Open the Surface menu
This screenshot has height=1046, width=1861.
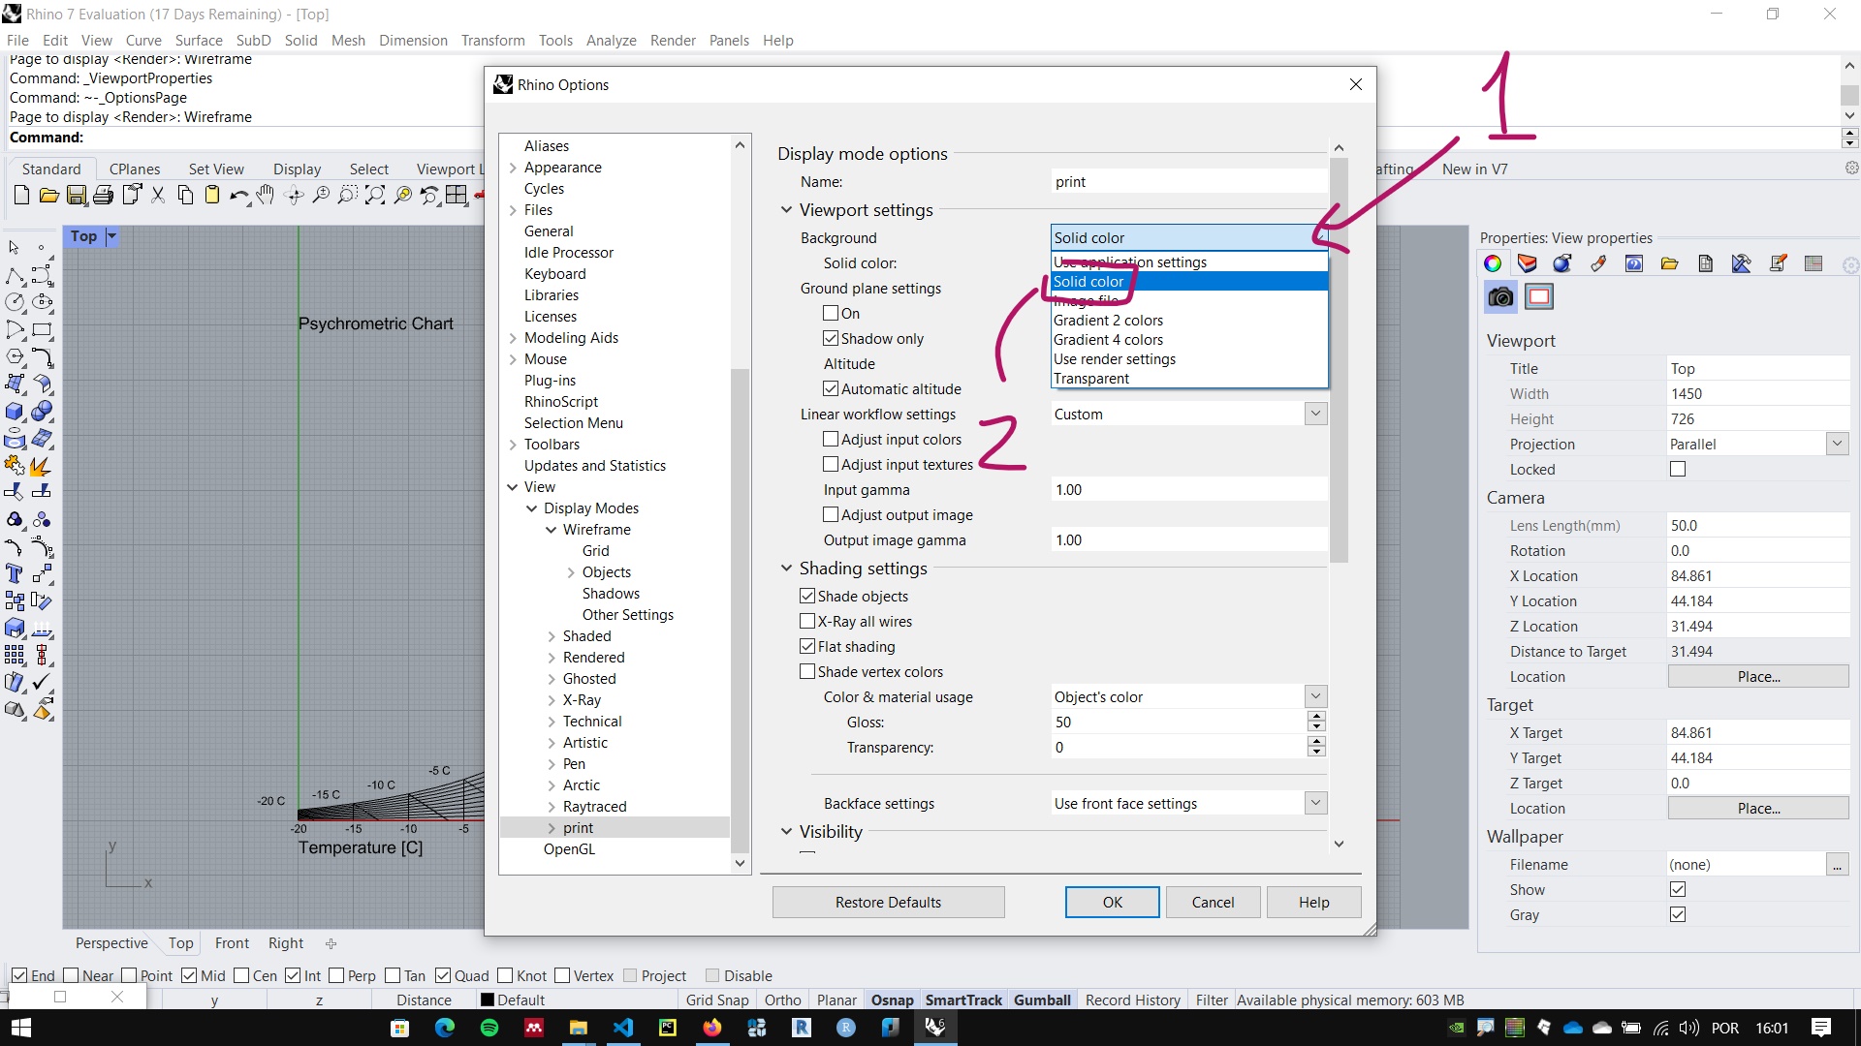coord(199,40)
